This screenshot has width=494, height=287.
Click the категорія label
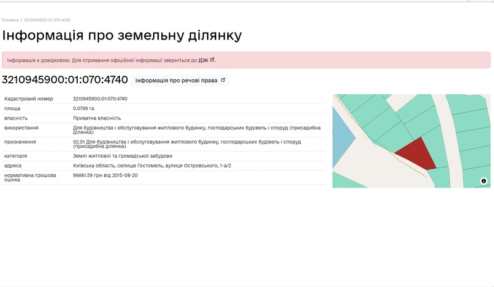coord(15,156)
